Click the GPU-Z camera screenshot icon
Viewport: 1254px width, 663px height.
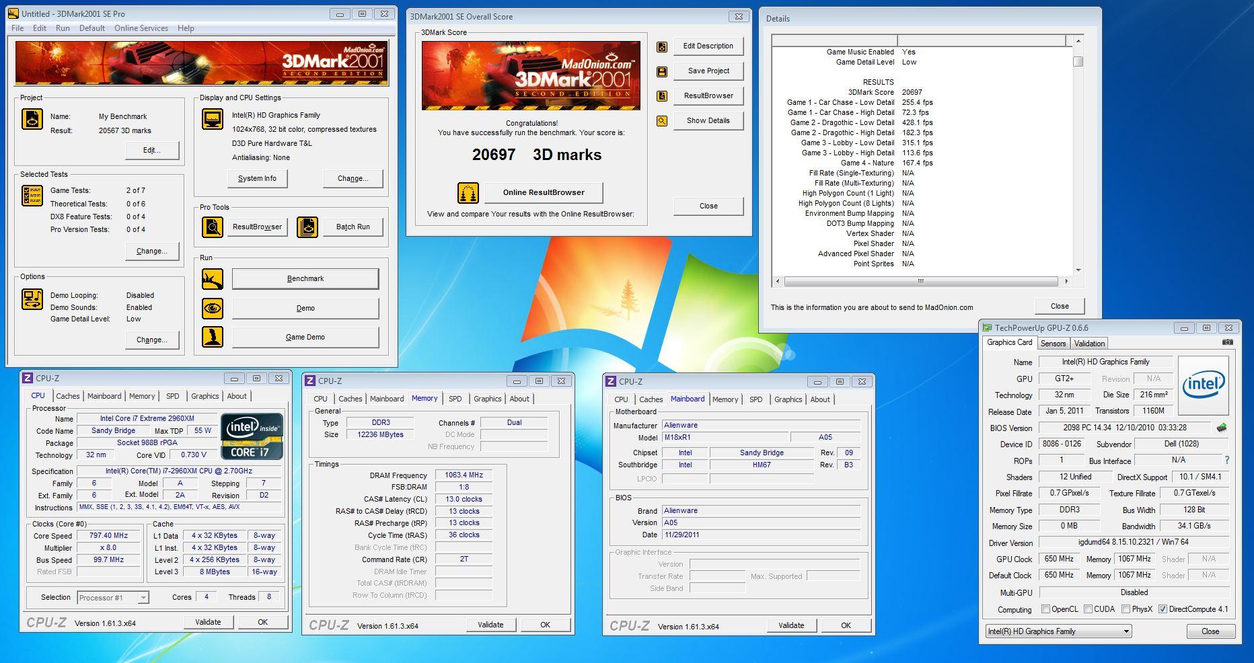1228,342
